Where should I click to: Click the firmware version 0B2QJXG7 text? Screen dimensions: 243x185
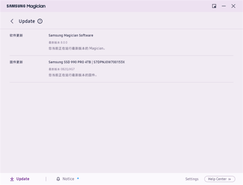62,69
